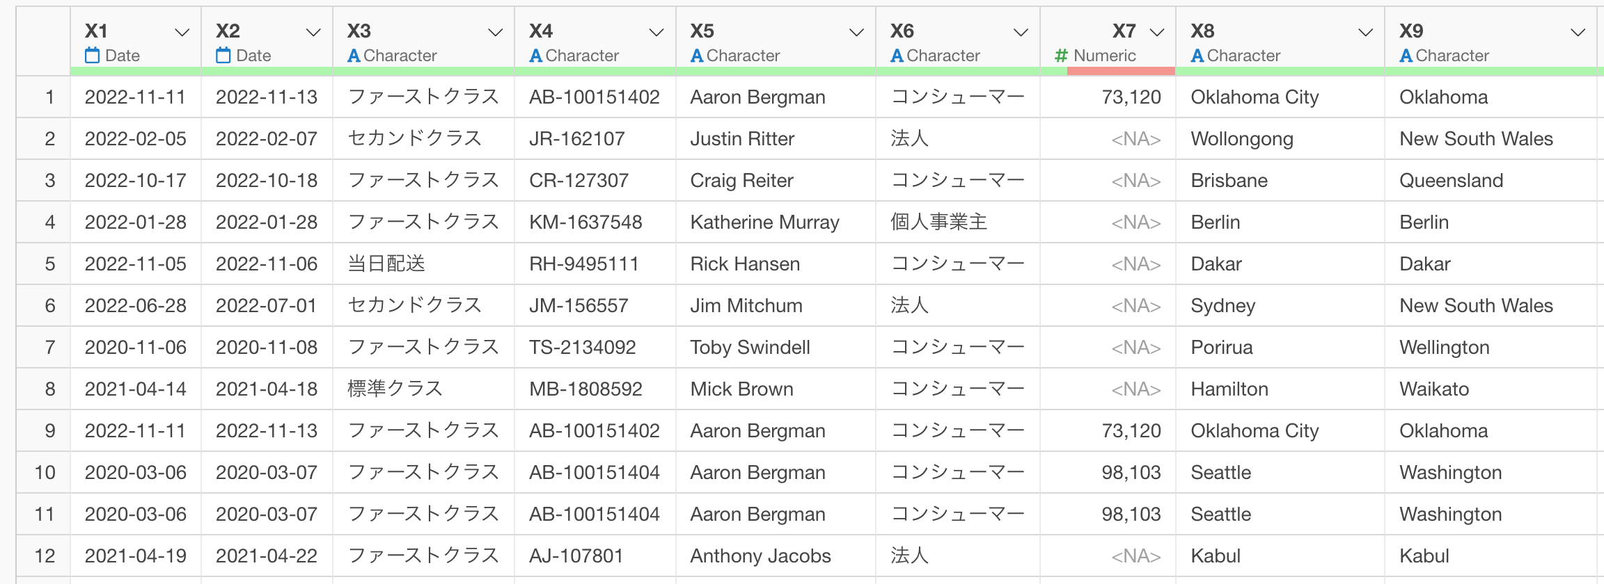1604x584 pixels.
Task: Click the Character type icon under X9
Action: pyautogui.click(x=1406, y=56)
